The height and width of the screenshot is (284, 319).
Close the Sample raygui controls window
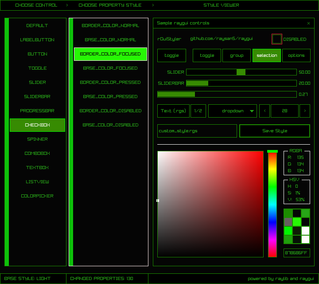pyautogui.click(x=309, y=23)
